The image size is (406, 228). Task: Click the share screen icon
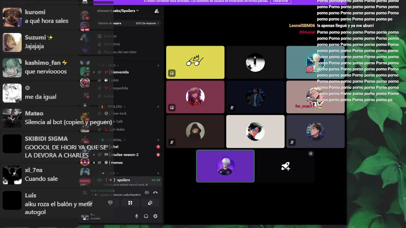pyautogui.click(x=110, y=203)
